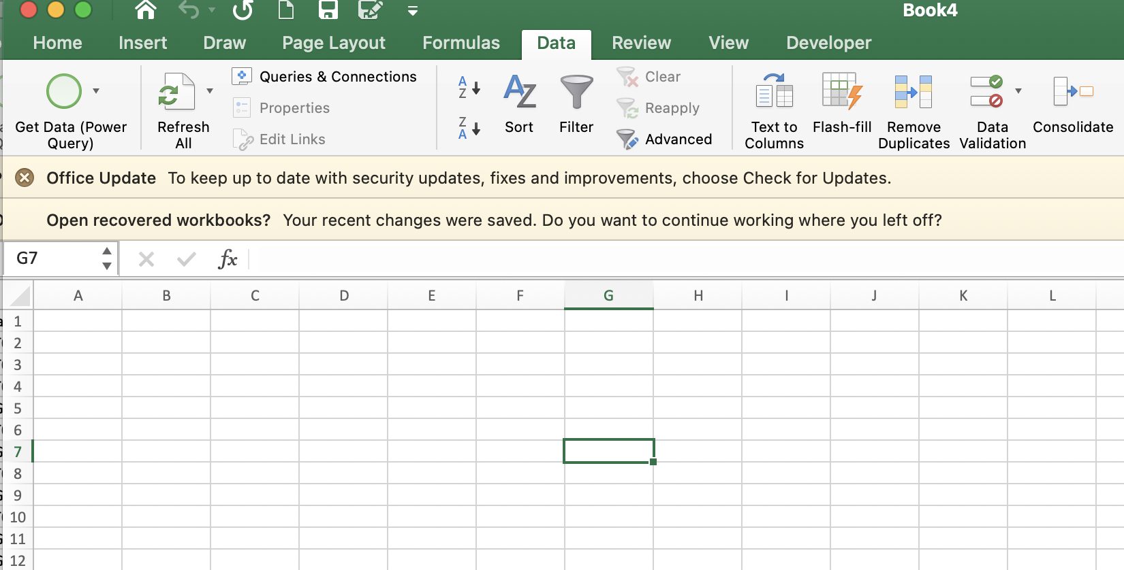Expand the Refresh All dropdown arrow

(210, 90)
